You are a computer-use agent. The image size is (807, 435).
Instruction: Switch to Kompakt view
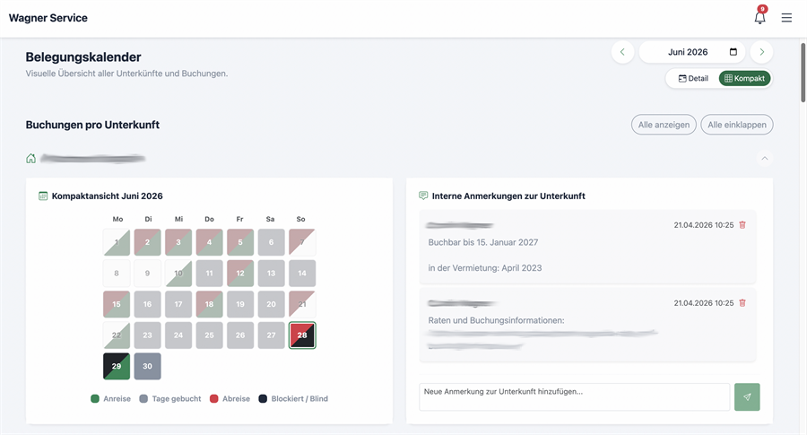pos(744,78)
